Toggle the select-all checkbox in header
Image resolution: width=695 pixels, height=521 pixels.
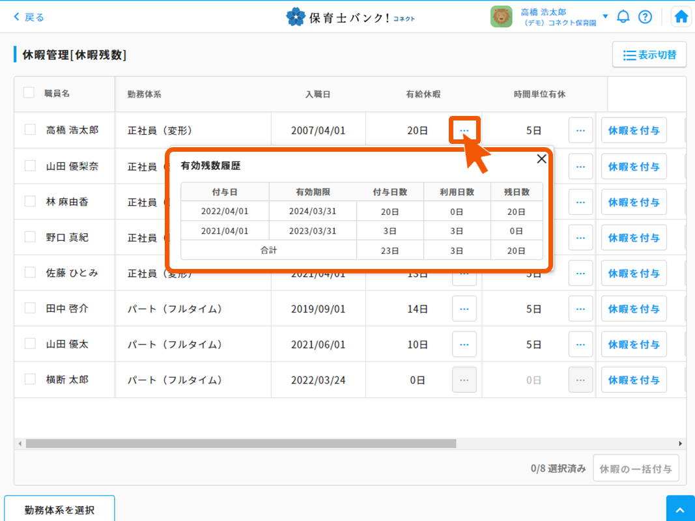[x=29, y=93]
